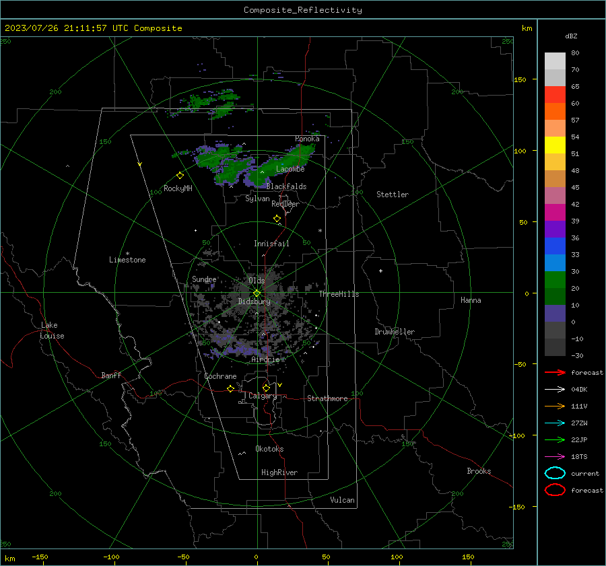The image size is (606, 566).
Task: Click the Innisfail city label
Action: [x=271, y=244]
